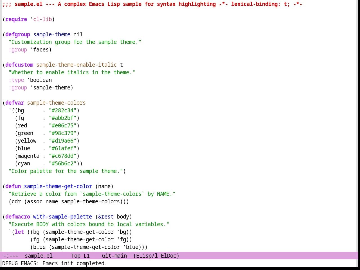The image size is (360, 270).
Task: Click 'defmacro' keyword
Action: (x=18, y=217)
